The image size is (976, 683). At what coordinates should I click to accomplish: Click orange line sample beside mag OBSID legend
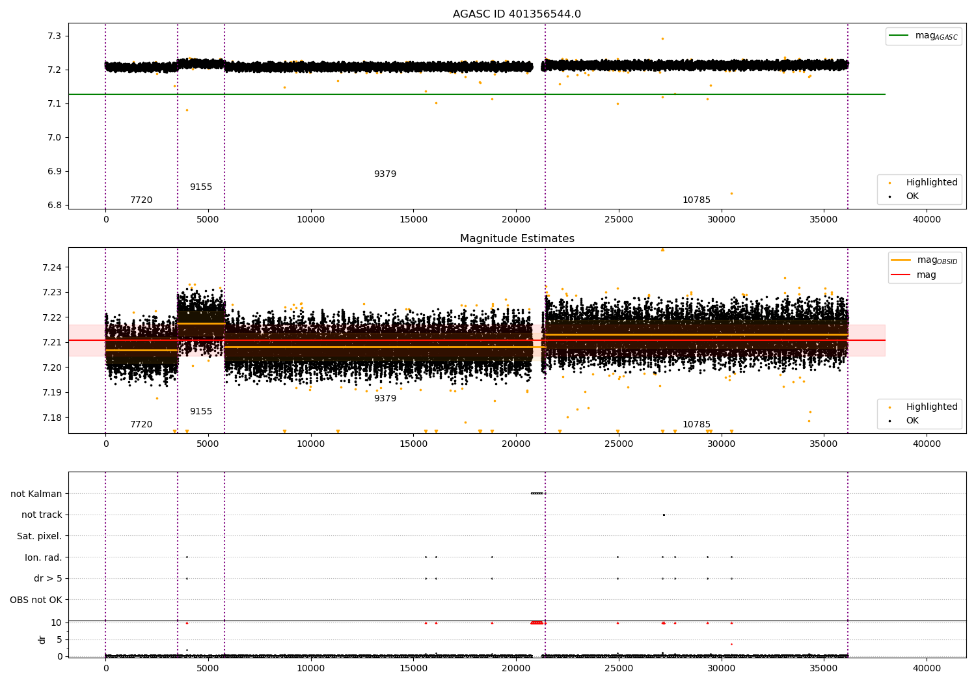click(901, 260)
